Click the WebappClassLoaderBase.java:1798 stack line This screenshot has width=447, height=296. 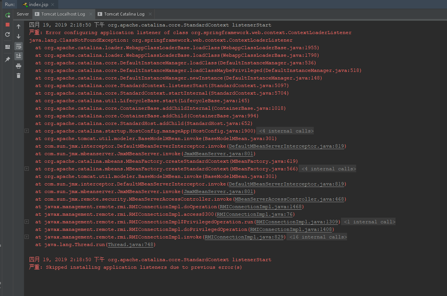pos(177,55)
